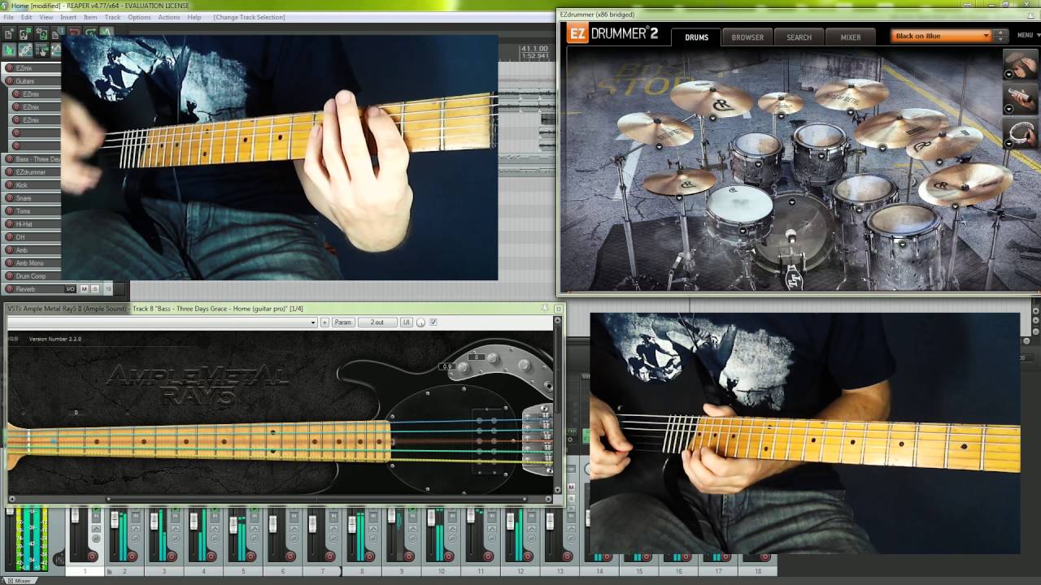Click the 2 out button in the VSTi window
The height and width of the screenshot is (585, 1041).
377,323
